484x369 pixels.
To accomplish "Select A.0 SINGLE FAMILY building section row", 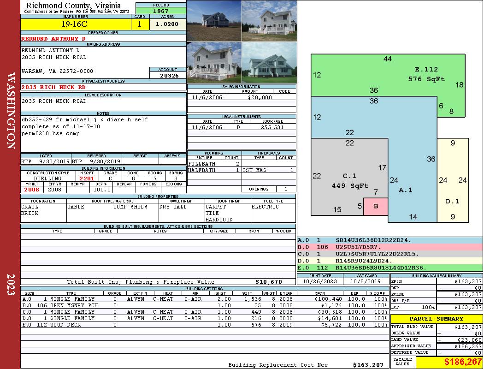I will [x=205, y=299].
